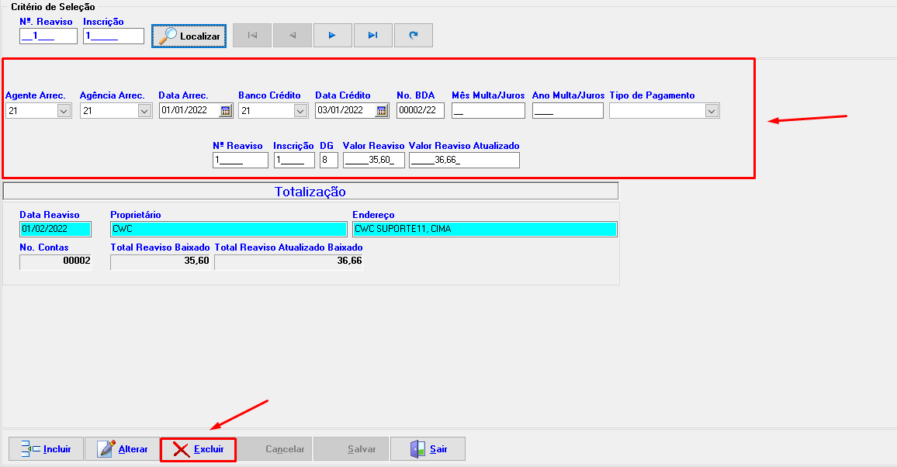Focus the Nº. Reaviso search field
Screen dimensions: 897x467
48,36
